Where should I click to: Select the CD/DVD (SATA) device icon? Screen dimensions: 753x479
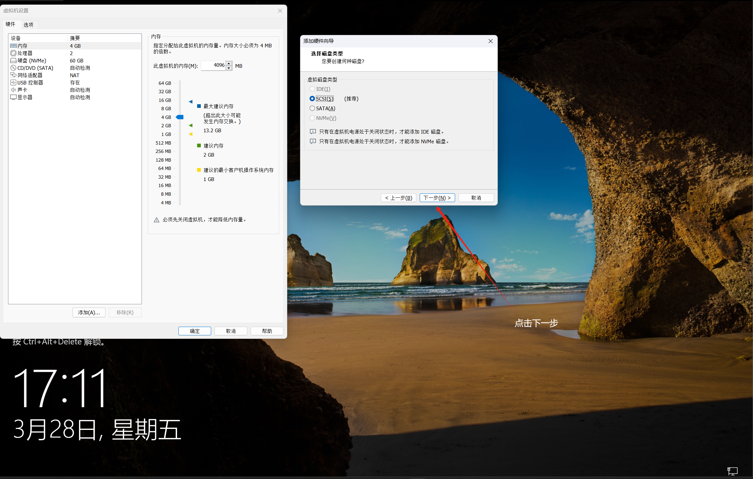tap(13, 68)
